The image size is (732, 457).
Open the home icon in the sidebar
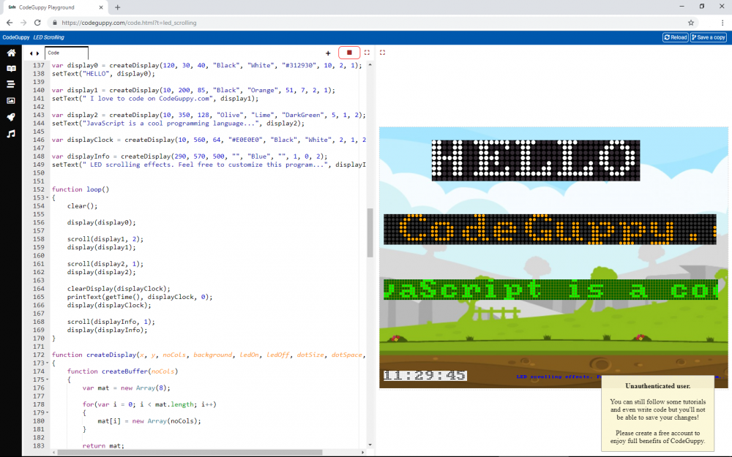11,53
